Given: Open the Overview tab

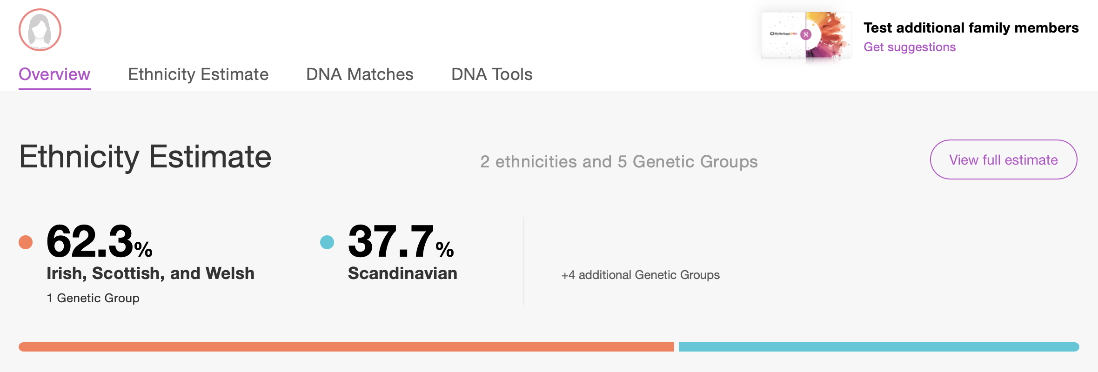Looking at the screenshot, I should pyautogui.click(x=54, y=74).
